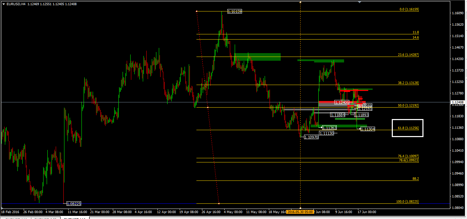This screenshot has width=467, height=219.
Task: Select the 11.8 Fibonacci level label
Action: (415, 32)
